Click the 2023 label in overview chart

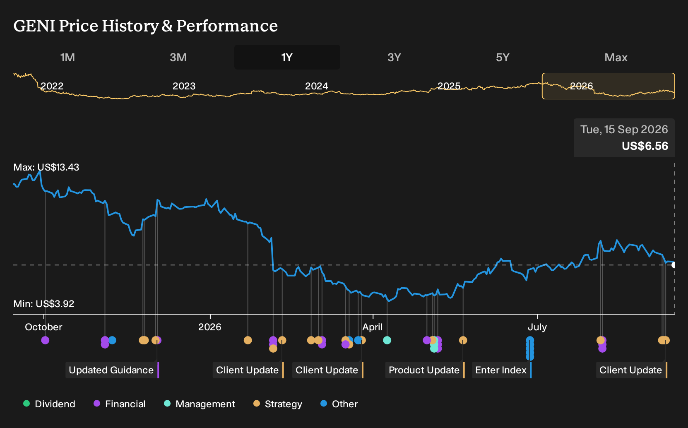pyautogui.click(x=184, y=86)
